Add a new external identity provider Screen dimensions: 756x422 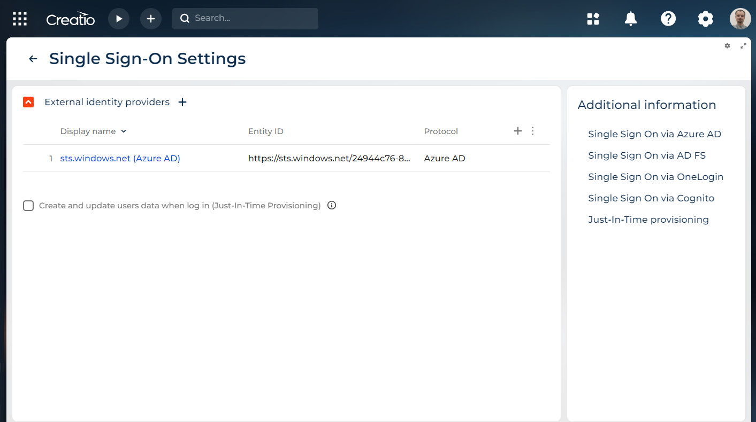tap(182, 102)
